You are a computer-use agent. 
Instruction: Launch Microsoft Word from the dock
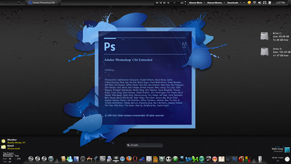click(x=188, y=159)
